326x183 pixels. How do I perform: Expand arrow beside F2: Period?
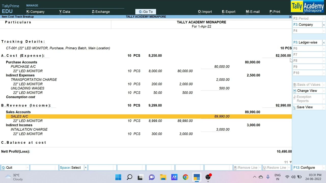coord(324,19)
